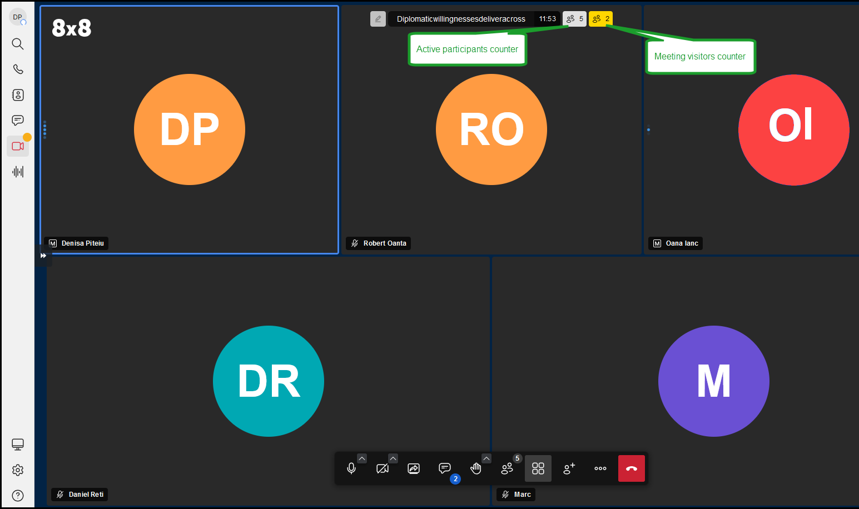Hang up with the red button
Viewport: 859px width, 509px height.
(632, 468)
